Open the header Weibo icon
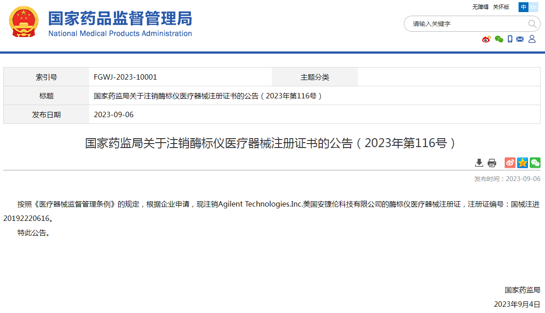 486,39
